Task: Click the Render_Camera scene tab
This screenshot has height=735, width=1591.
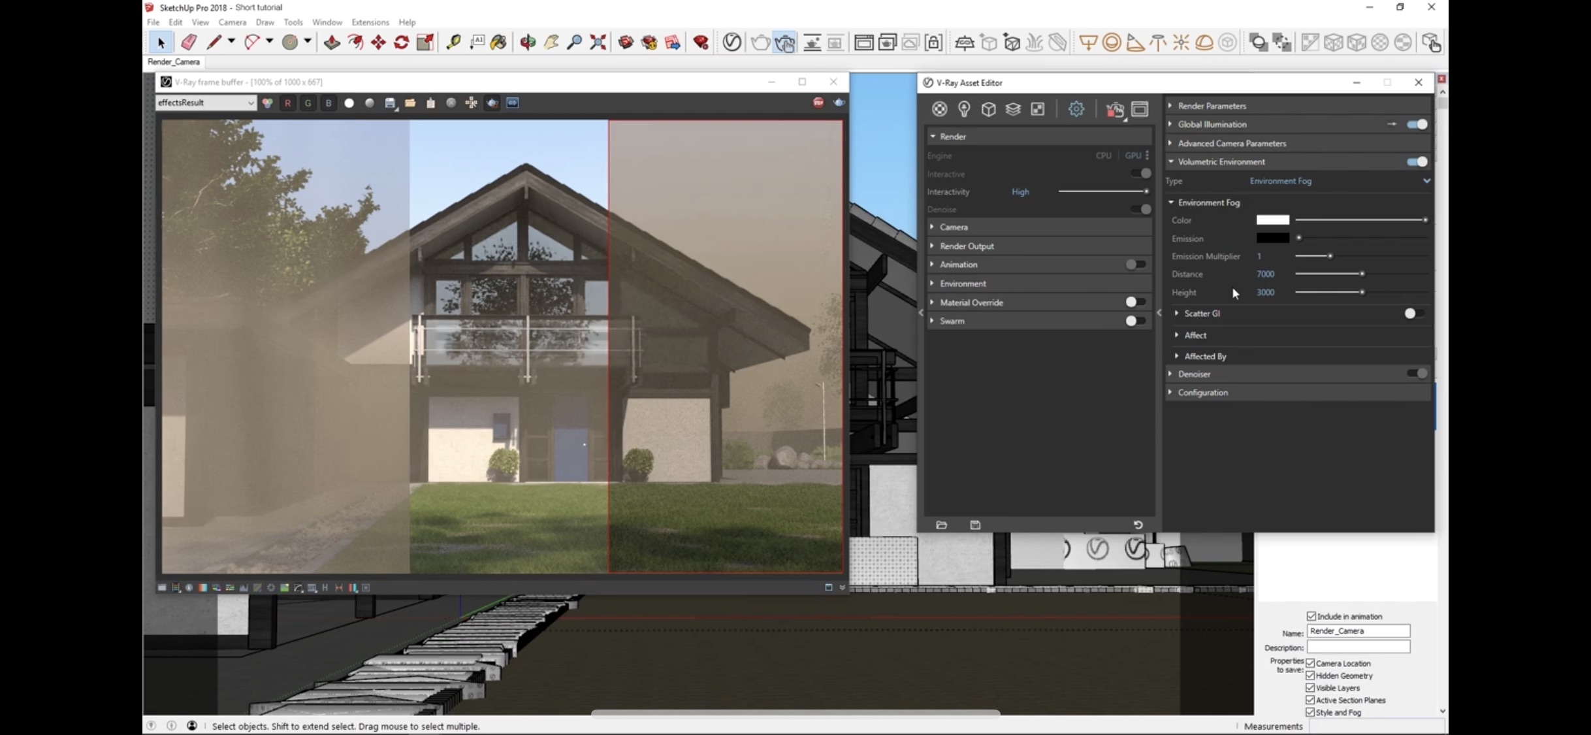Action: pos(174,62)
